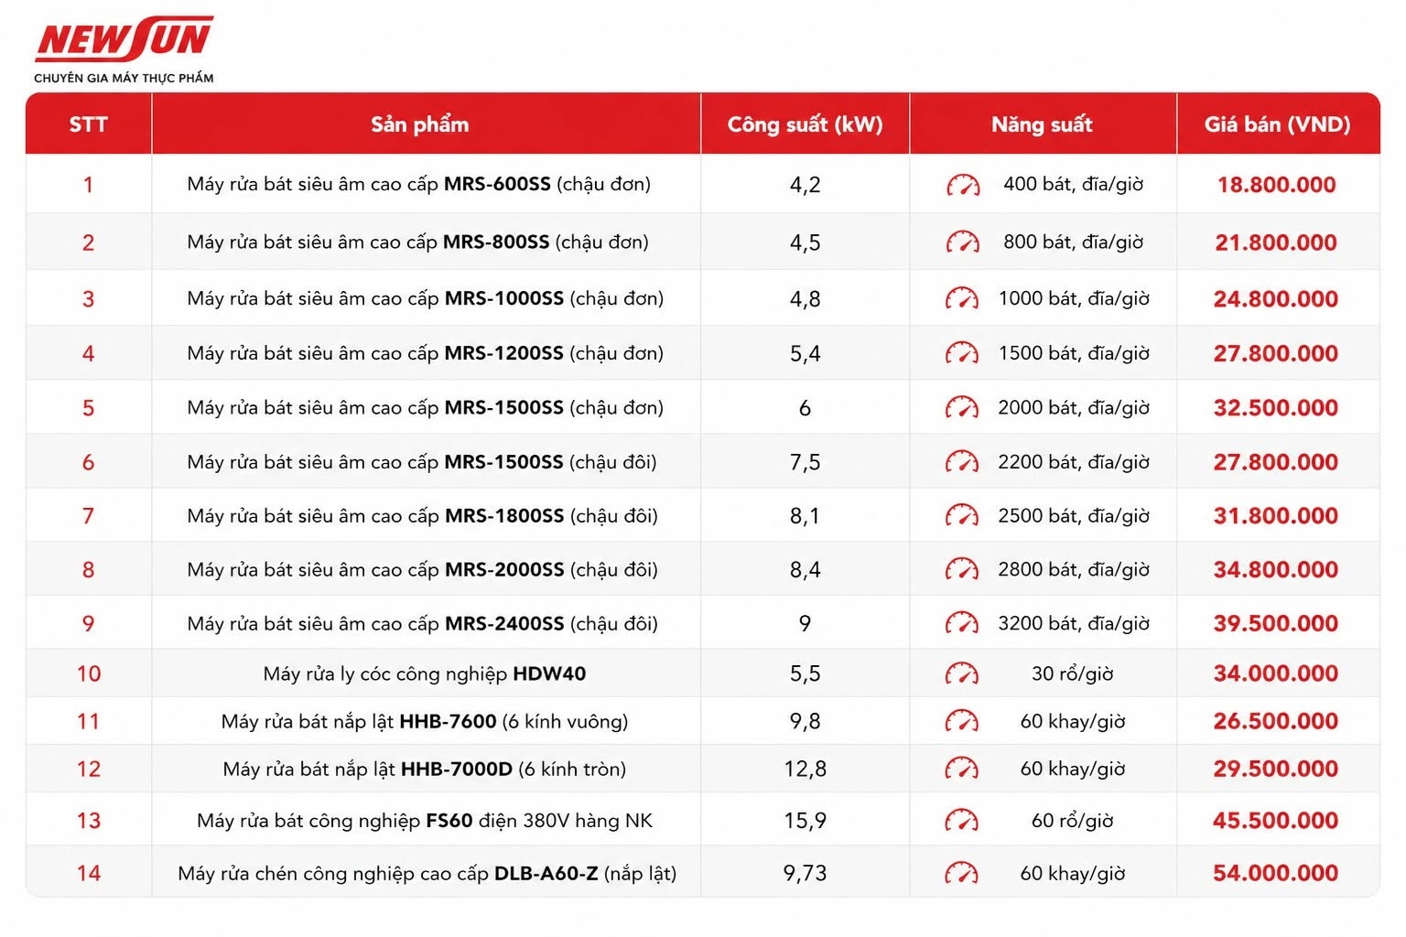1406x937 pixels.
Task: Select the Giá bán (VND) column header
Action: pos(1278,124)
